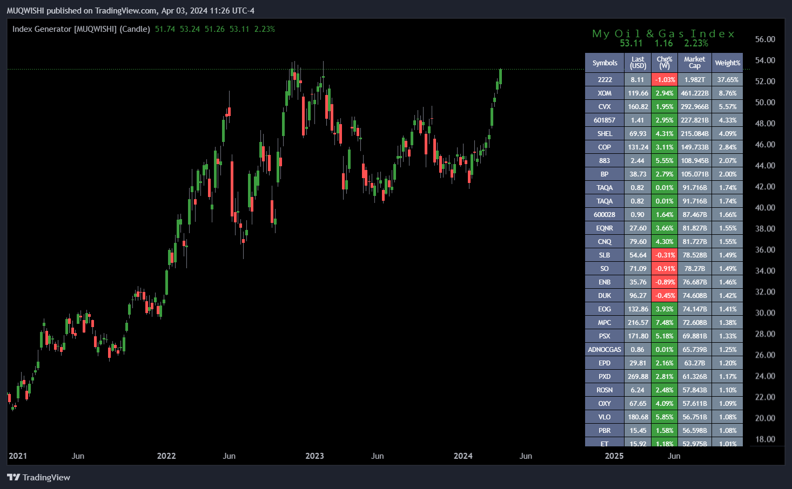Select the 'Last (USD)' column header
Viewport: 792px width, 489px height.
638,63
